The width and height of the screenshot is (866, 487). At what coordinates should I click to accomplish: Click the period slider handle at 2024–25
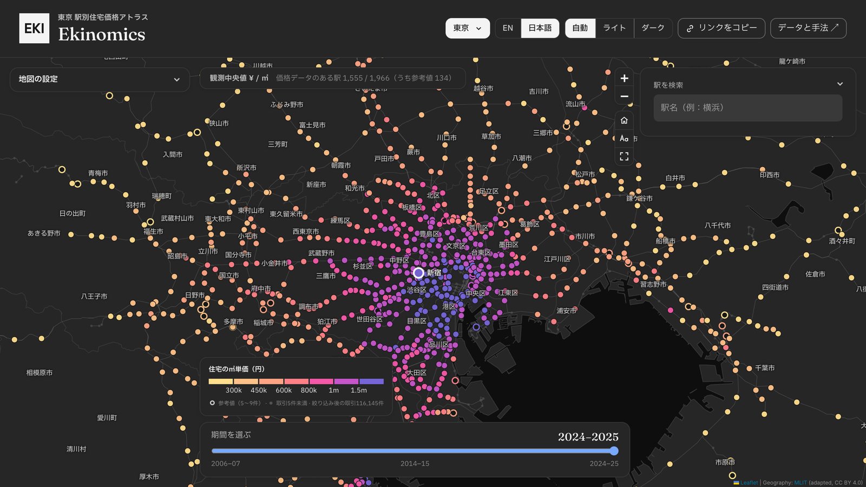(614, 451)
